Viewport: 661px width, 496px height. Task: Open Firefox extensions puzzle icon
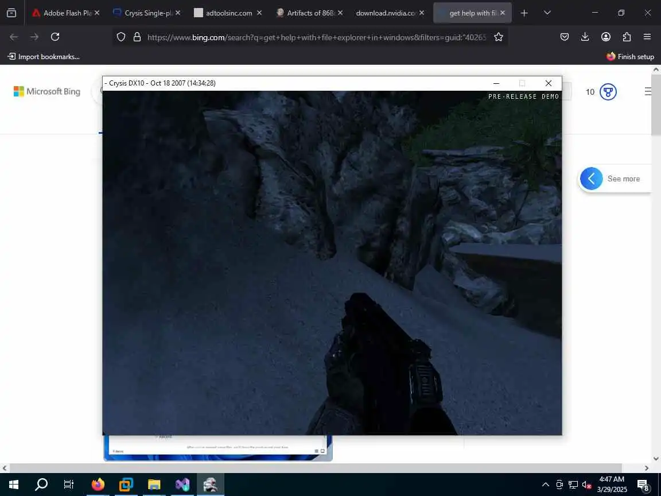tap(627, 37)
